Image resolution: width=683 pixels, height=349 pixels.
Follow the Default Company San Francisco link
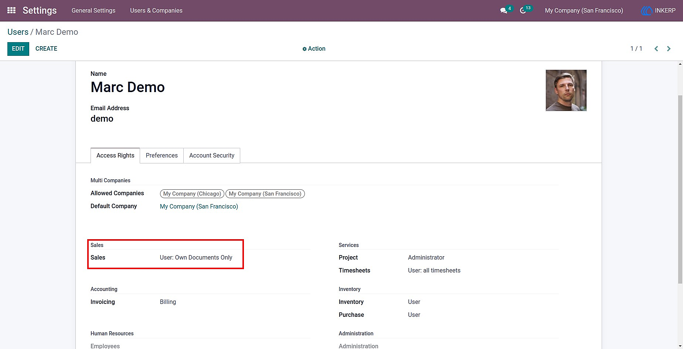tap(199, 206)
